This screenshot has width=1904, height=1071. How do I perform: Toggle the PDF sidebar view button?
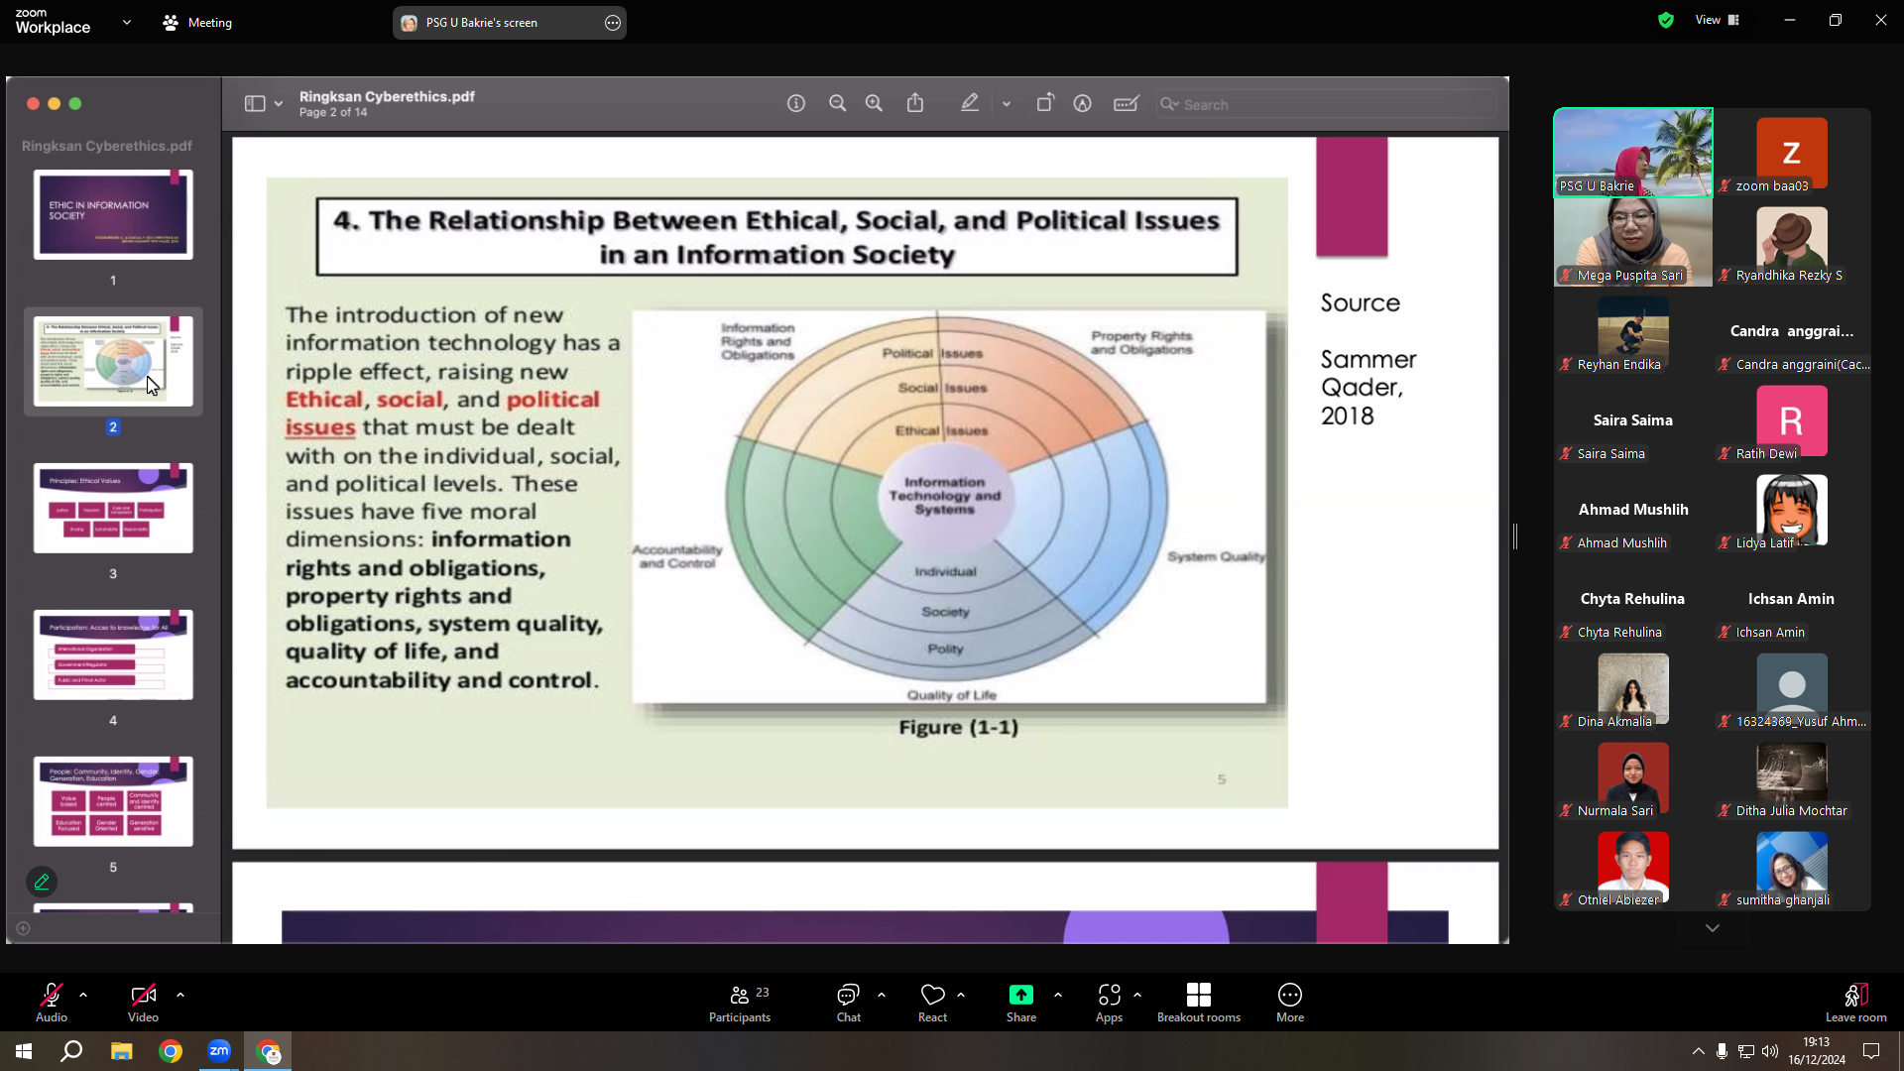tap(255, 103)
